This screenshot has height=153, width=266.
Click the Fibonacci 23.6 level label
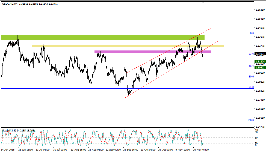tap(251, 54)
